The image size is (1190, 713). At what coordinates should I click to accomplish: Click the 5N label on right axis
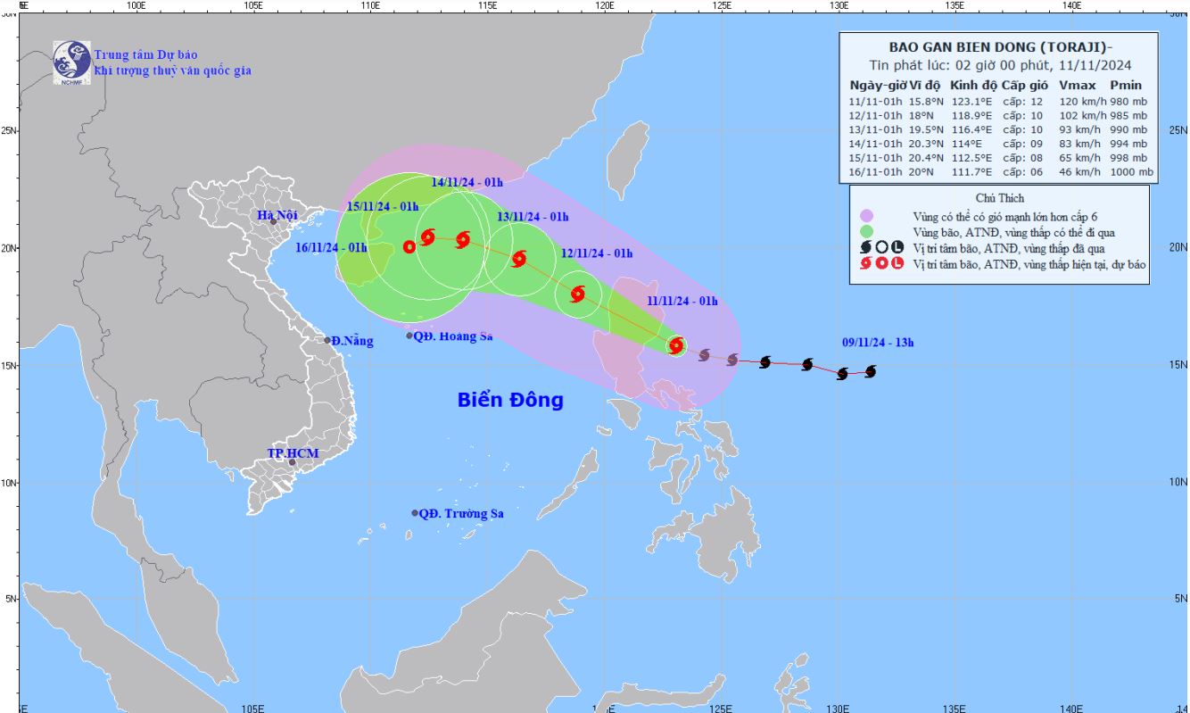[x=1180, y=599]
